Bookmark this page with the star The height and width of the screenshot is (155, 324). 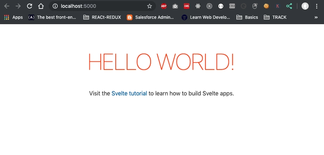(x=149, y=6)
